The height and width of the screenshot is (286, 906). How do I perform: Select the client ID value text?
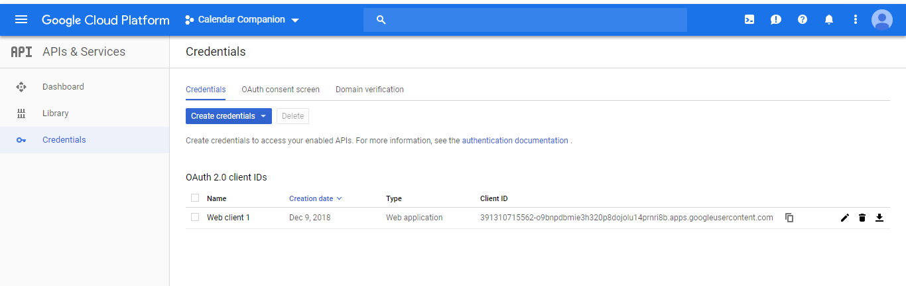click(x=627, y=218)
